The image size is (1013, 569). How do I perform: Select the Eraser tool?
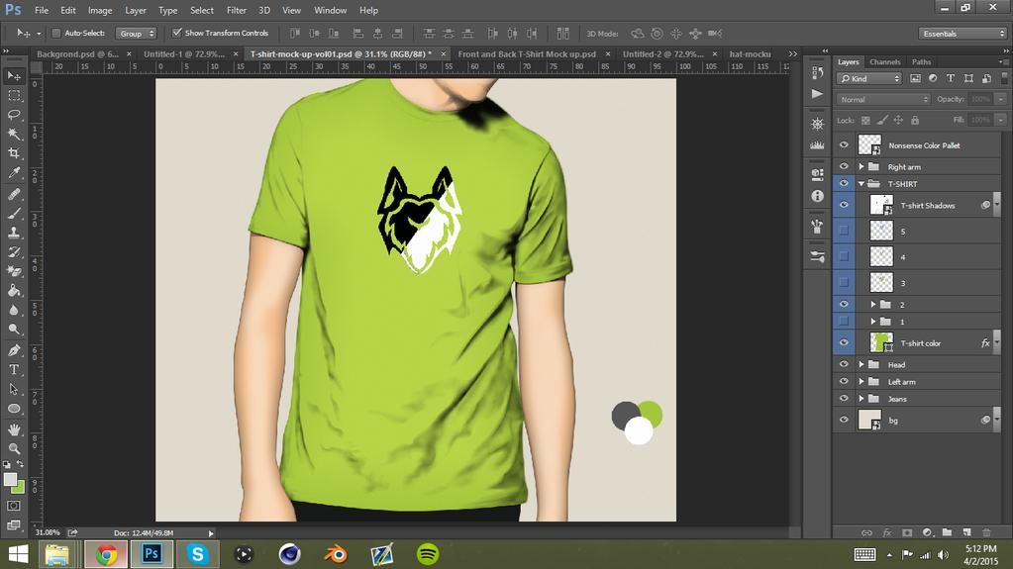click(x=14, y=271)
